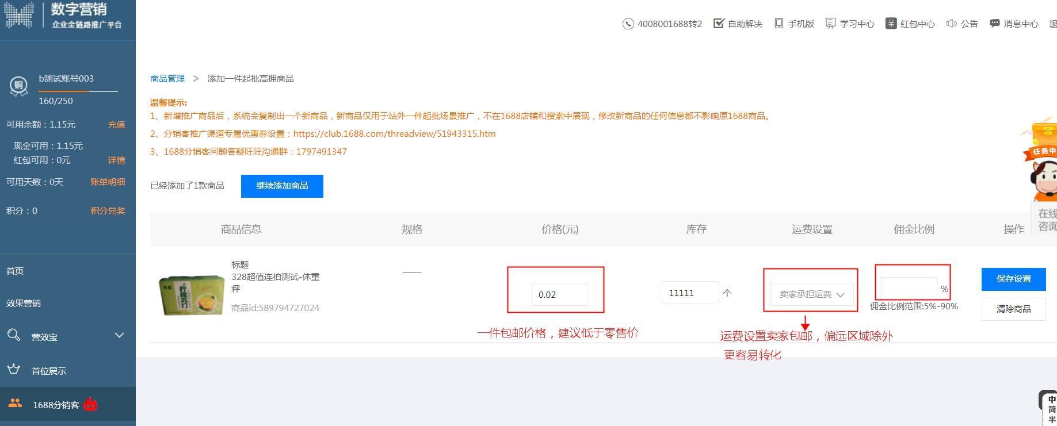
Task: Open 学习中心 learning center icon
Action: tap(830, 23)
